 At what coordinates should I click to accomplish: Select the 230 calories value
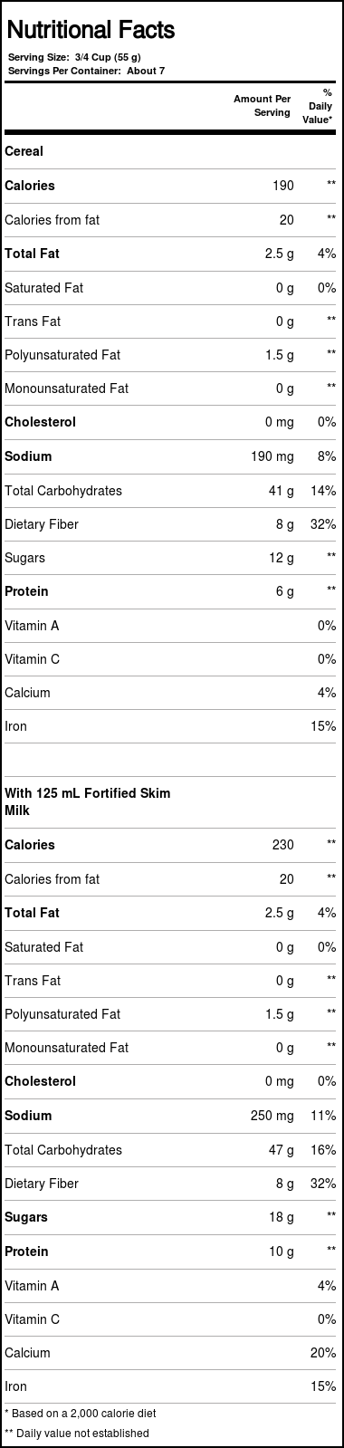point(283,845)
